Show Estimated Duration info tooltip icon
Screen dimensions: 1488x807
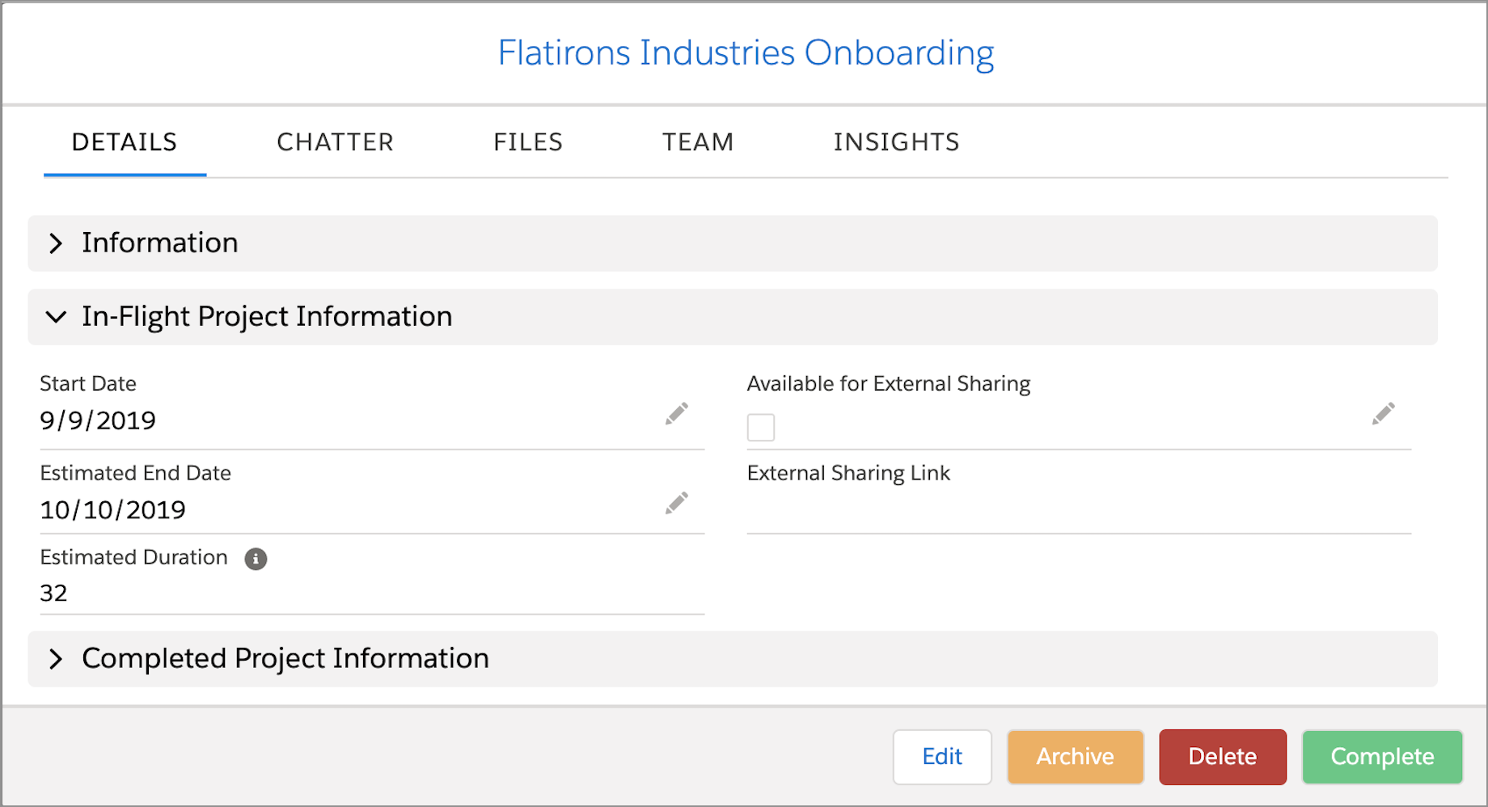tap(256, 559)
